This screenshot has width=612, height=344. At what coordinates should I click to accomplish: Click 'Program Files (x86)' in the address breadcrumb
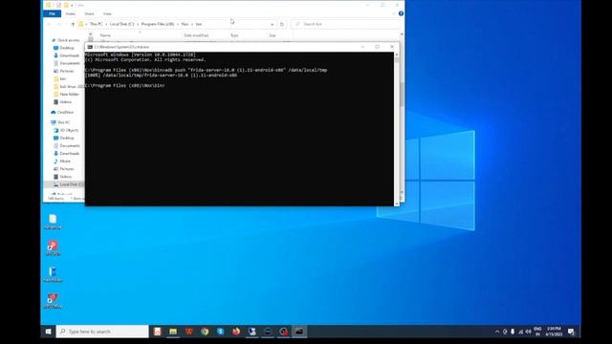158,24
